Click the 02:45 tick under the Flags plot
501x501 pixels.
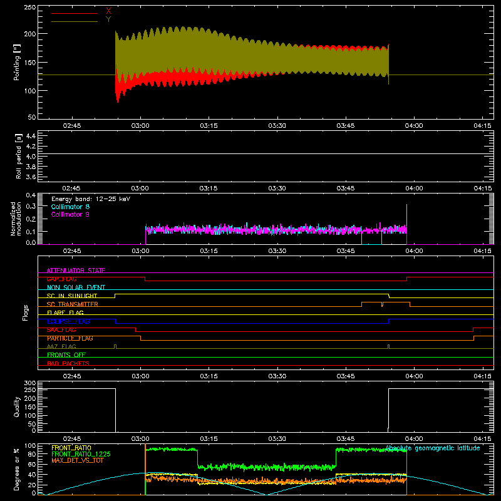coord(72,376)
